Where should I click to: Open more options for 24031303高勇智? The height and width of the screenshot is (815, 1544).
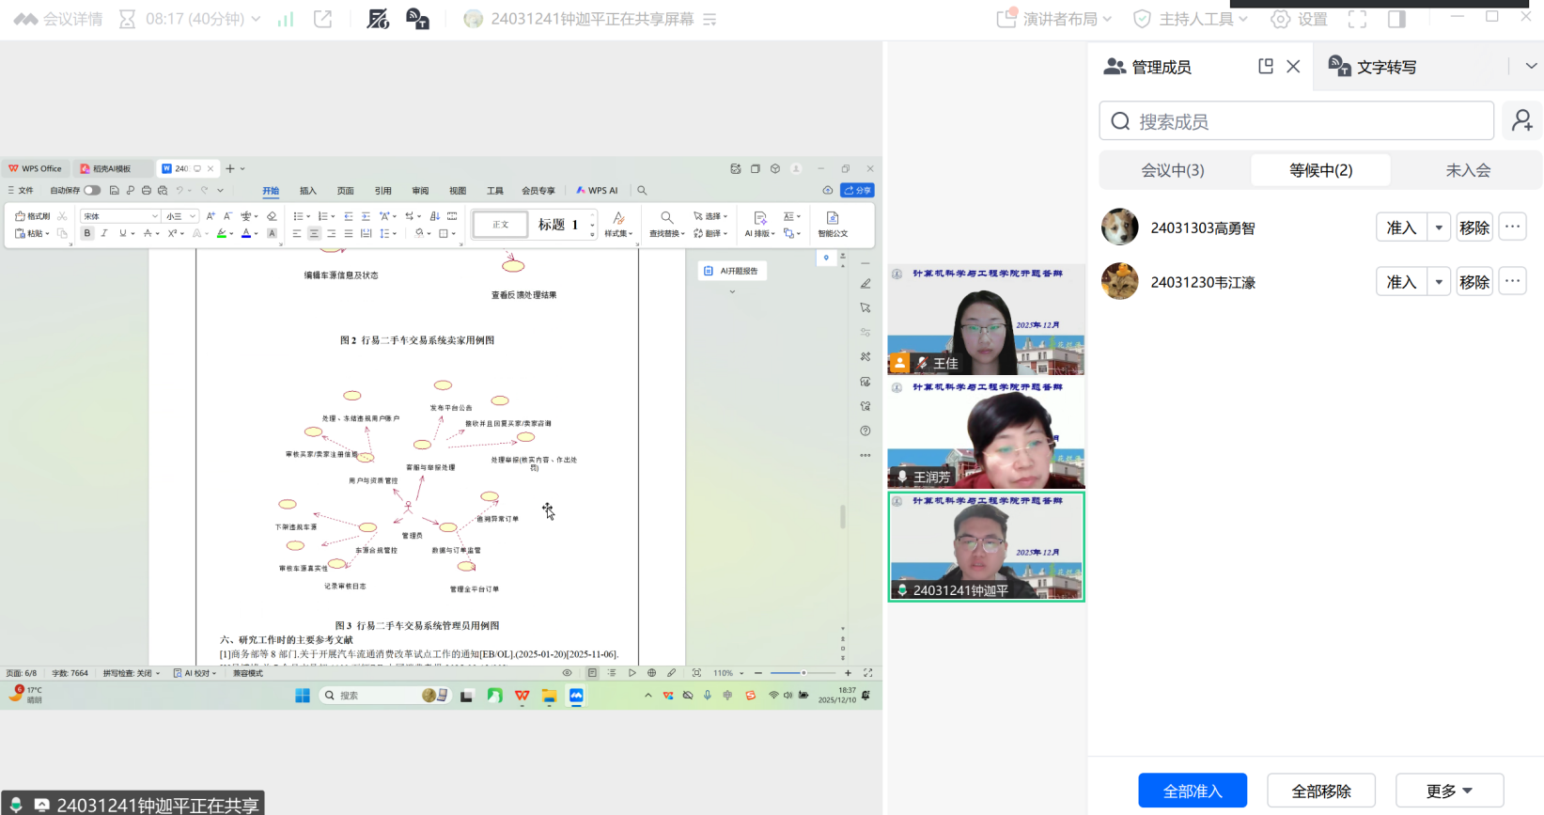pos(1512,227)
